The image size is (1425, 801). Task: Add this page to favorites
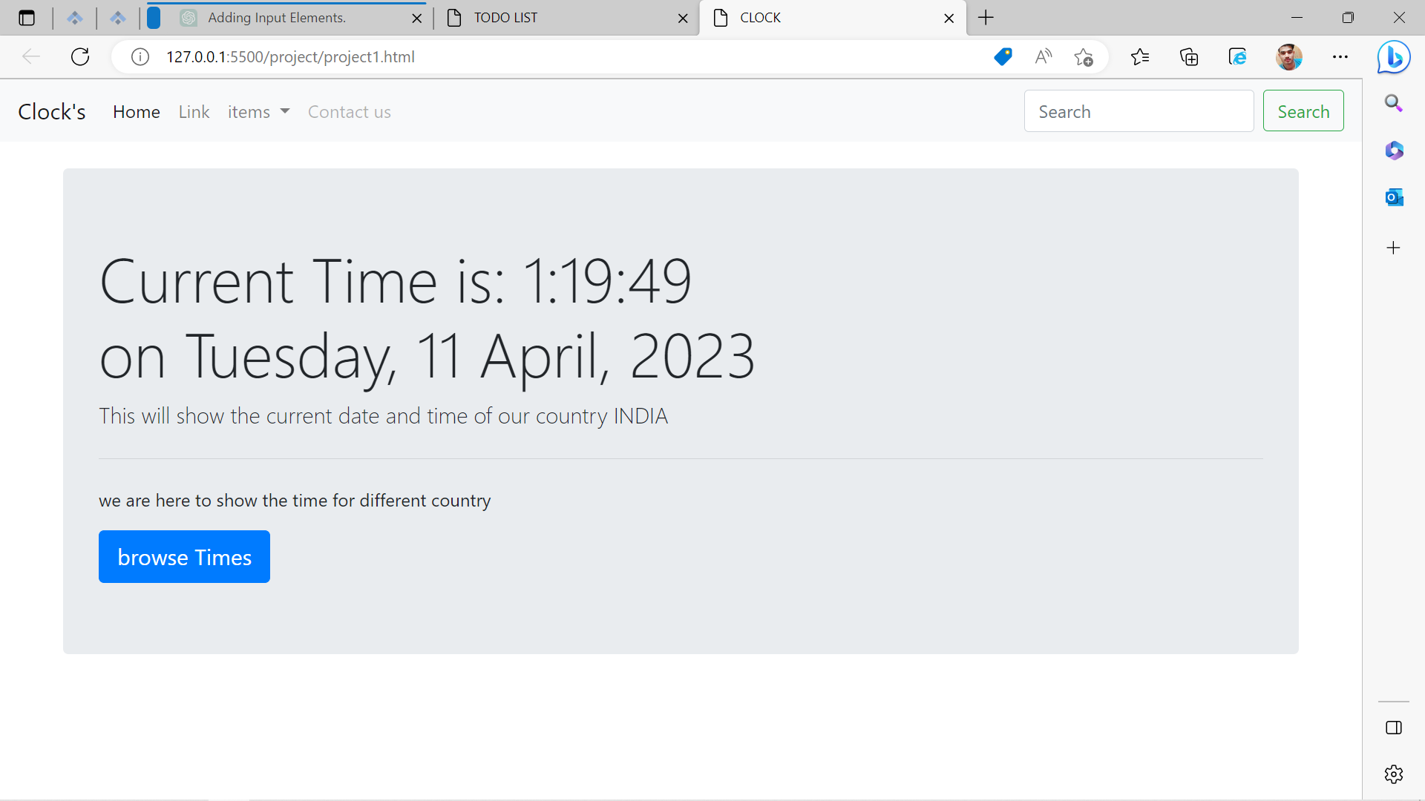pos(1084,57)
